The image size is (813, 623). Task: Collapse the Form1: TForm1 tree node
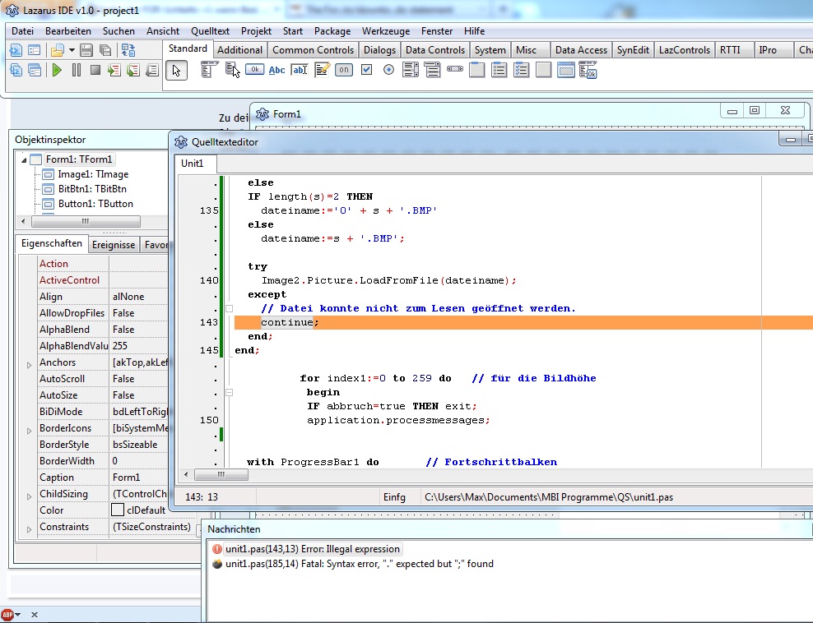tap(24, 159)
